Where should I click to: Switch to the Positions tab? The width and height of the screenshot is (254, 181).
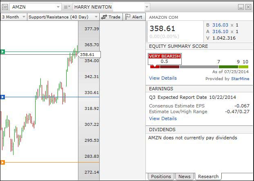point(161,177)
